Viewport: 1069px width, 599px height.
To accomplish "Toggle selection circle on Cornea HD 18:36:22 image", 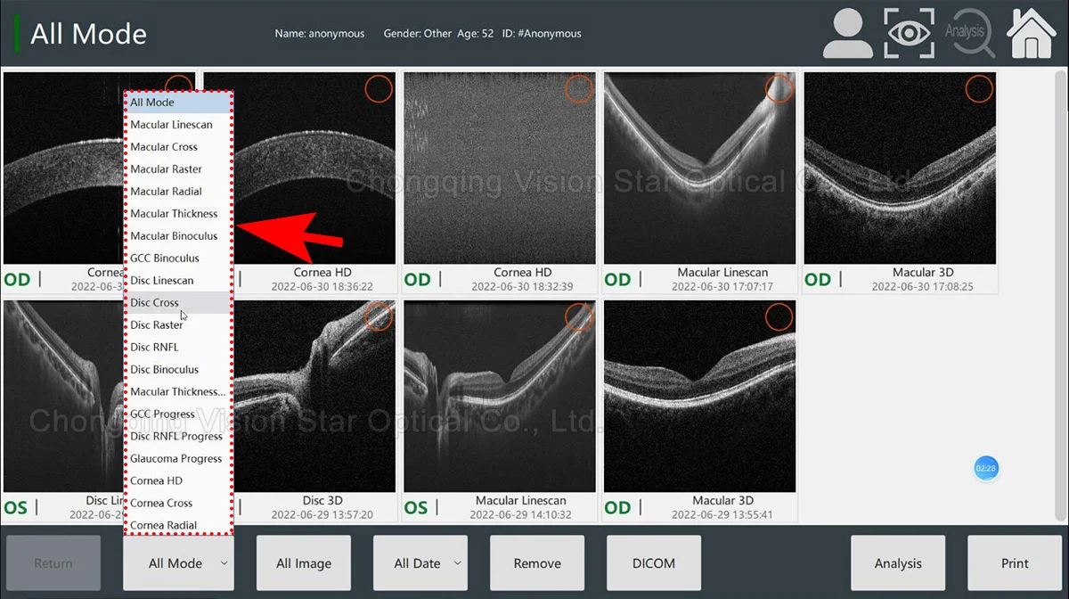I will pyautogui.click(x=378, y=88).
